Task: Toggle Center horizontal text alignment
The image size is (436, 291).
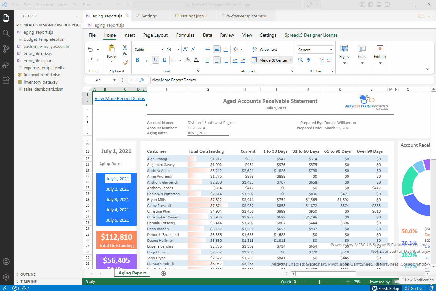Action: pyautogui.click(x=217, y=60)
